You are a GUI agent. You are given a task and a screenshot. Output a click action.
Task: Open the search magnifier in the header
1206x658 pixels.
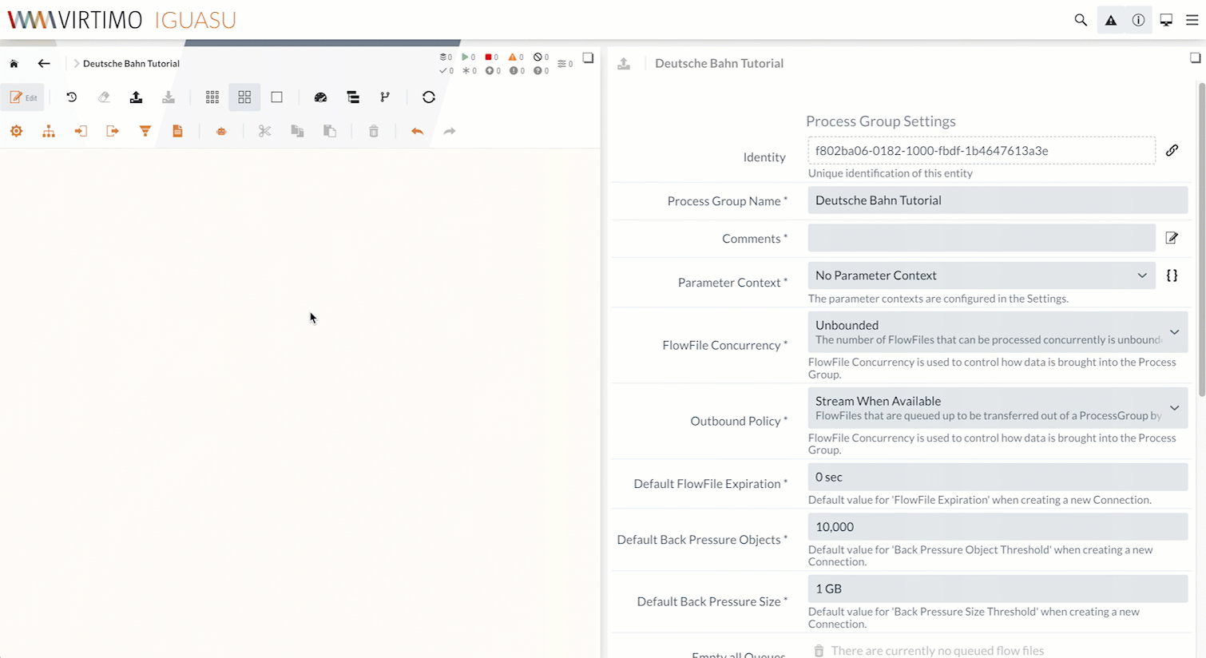[x=1081, y=19]
